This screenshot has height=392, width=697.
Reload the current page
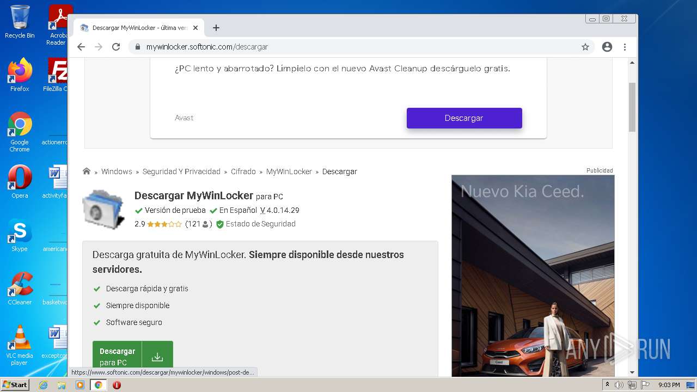click(x=116, y=47)
